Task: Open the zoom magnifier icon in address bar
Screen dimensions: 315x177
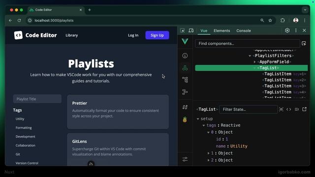Action: click(x=262, y=21)
